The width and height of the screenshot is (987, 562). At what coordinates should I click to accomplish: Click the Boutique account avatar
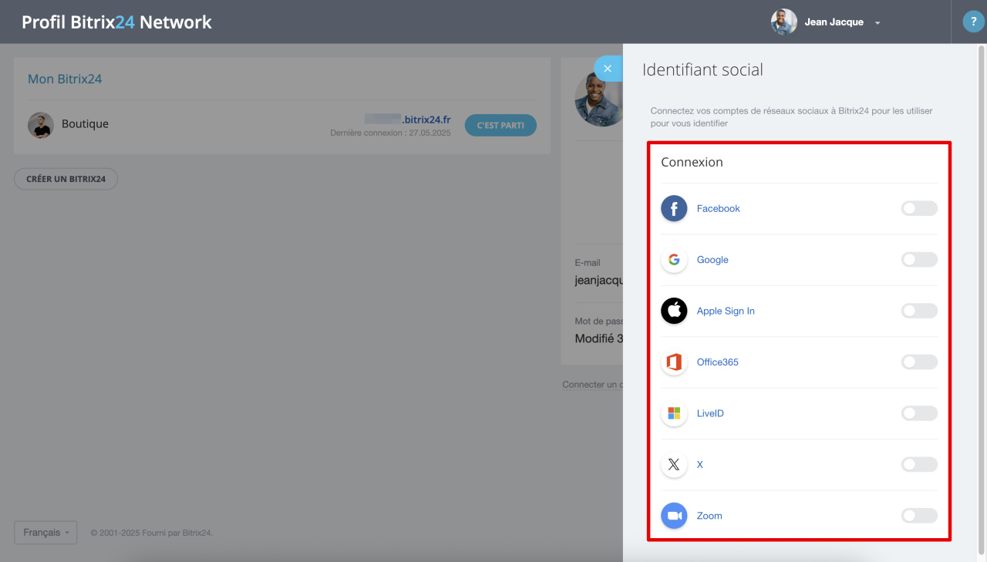(x=41, y=125)
